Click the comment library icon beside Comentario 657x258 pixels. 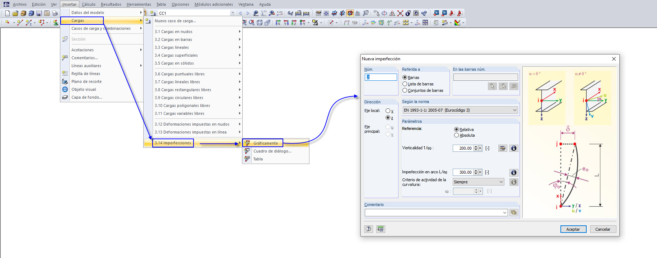point(514,212)
